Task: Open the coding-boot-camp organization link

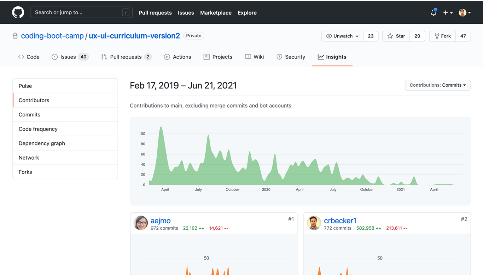Action: 52,36
